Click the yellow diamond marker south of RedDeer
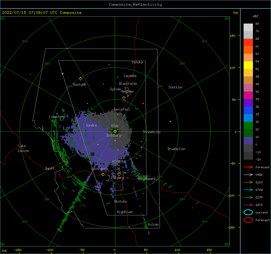 point(124,98)
